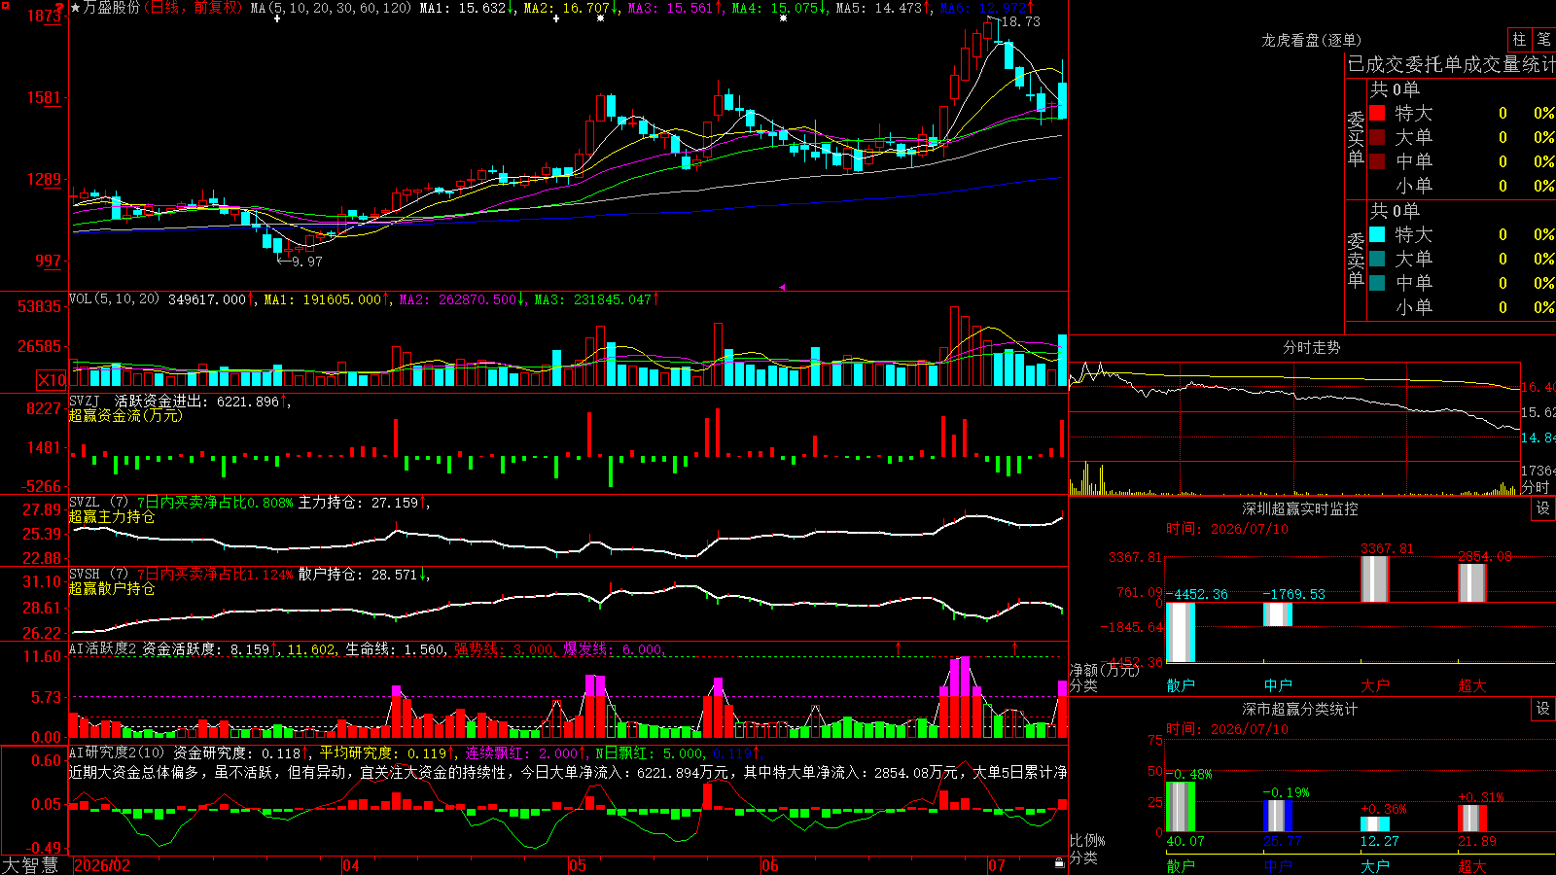Click the 04 month marker on timeline

351,865
